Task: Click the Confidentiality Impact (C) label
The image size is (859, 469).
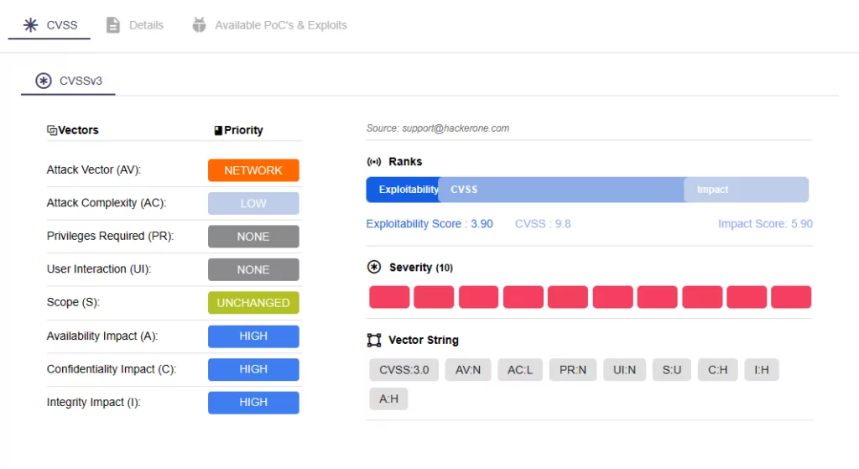Action: [112, 369]
